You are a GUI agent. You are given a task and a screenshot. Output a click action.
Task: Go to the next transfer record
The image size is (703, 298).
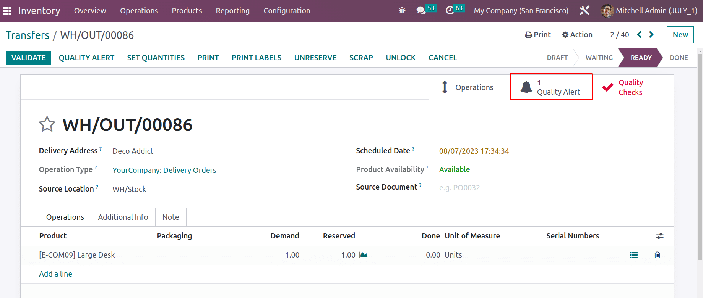coord(651,35)
